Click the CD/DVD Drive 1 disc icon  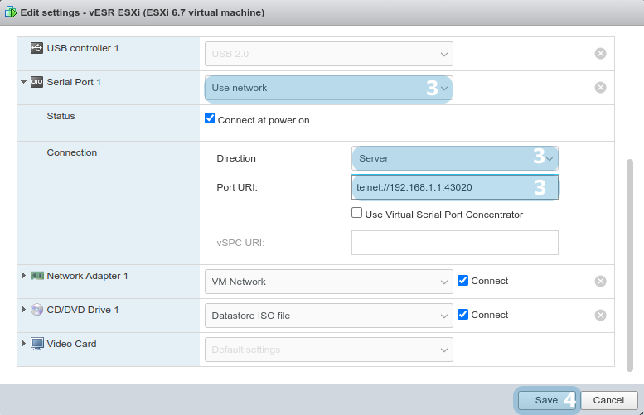click(x=36, y=310)
